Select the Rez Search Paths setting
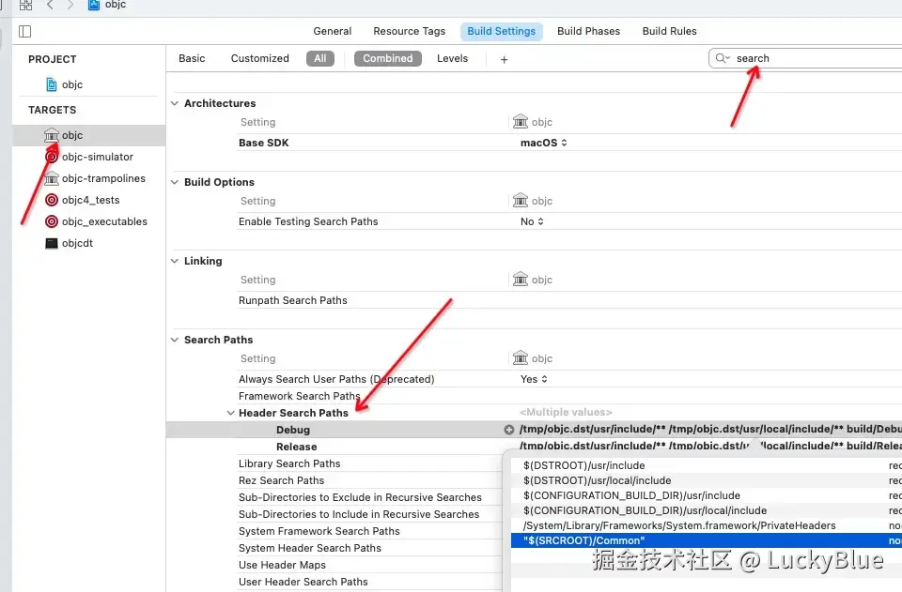This screenshot has height=592, width=902. click(281, 480)
